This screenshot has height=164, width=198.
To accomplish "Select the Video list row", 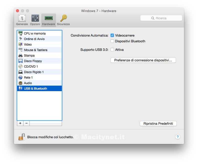I will tap(39, 44).
